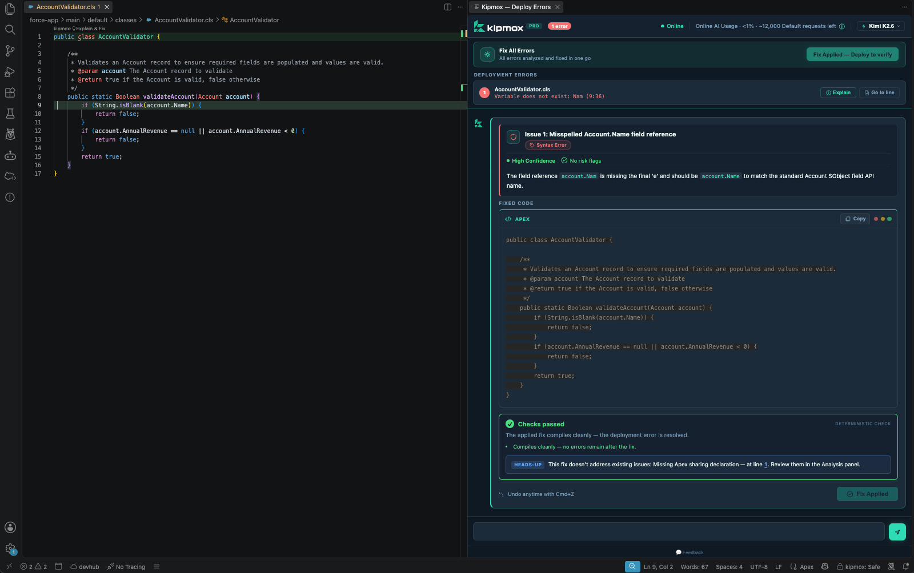Viewport: 914px width, 573px height.
Task: Click the blue zoom magnifier in status bar
Action: click(x=632, y=567)
